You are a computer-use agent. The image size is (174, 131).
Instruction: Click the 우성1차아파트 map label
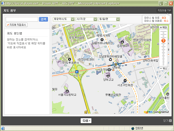coord(89,29)
